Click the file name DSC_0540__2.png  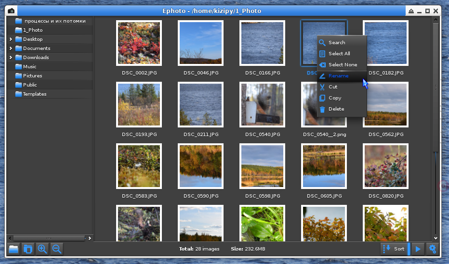(x=324, y=134)
